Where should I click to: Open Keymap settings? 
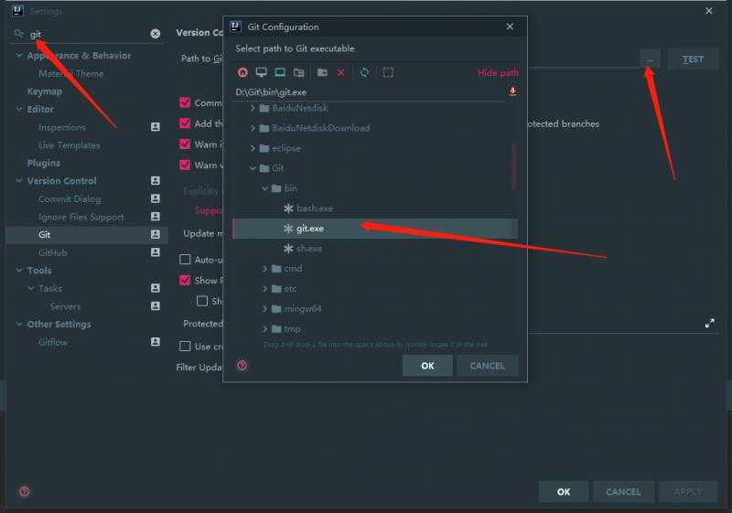(44, 91)
